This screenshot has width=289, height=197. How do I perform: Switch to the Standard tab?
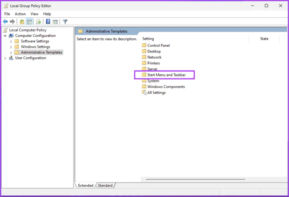coord(105,185)
